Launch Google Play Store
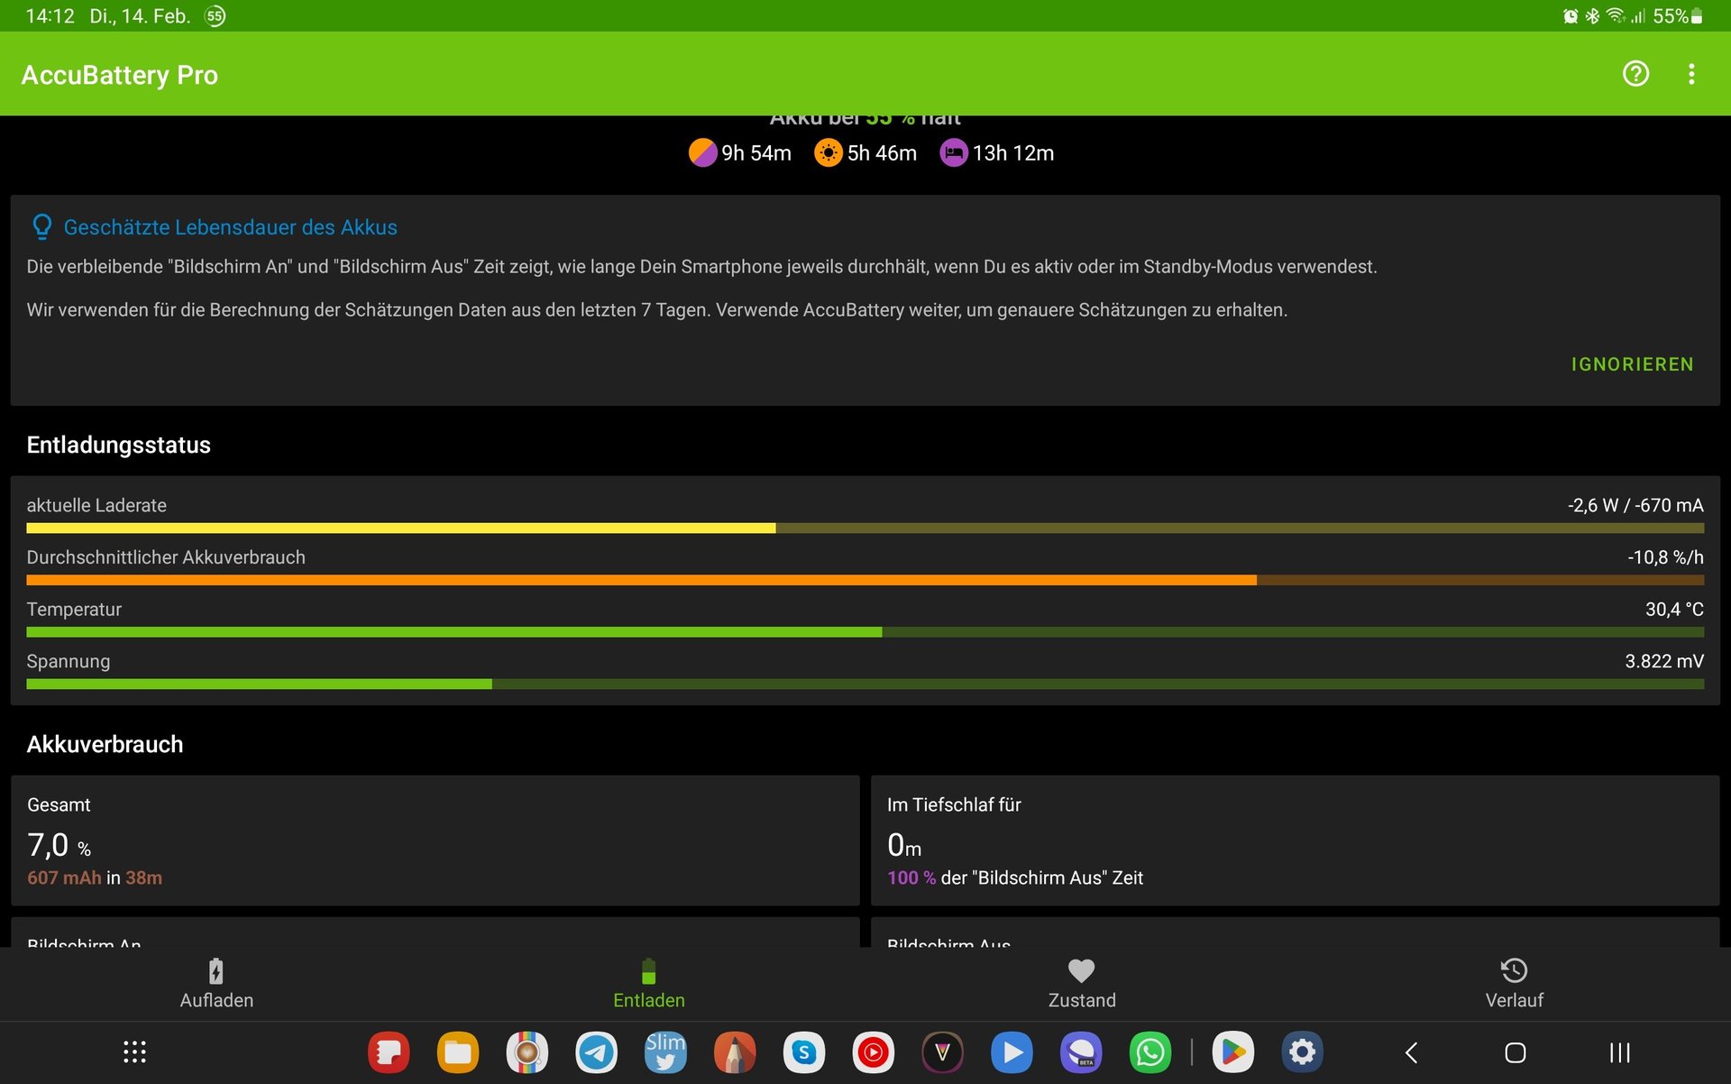1731x1084 pixels. coord(1232,1052)
